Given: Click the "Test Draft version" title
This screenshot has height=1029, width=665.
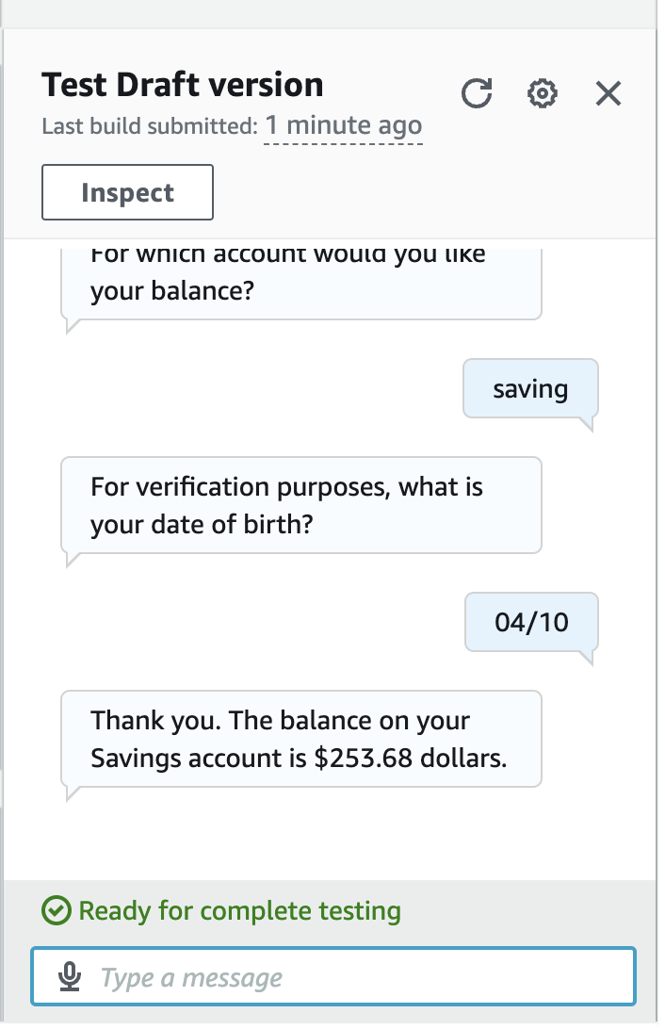Looking at the screenshot, I should 183,85.
